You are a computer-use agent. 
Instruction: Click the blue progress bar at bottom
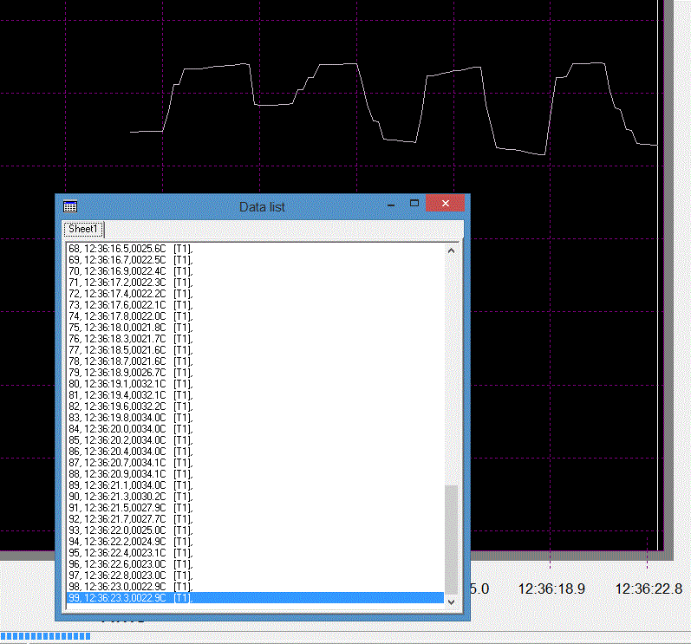click(x=45, y=636)
